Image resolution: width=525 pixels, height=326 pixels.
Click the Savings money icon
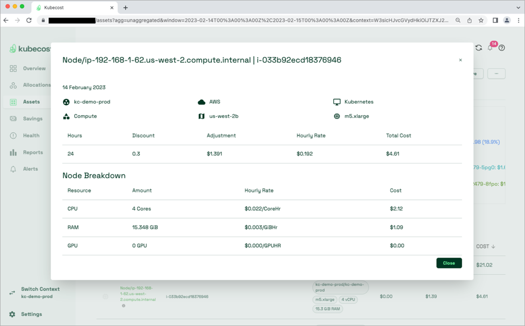(x=13, y=119)
